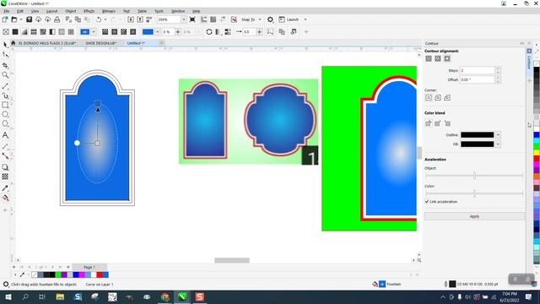Expand the Launch dropdown
Screen dimensions: 540x304
pos(305,19)
